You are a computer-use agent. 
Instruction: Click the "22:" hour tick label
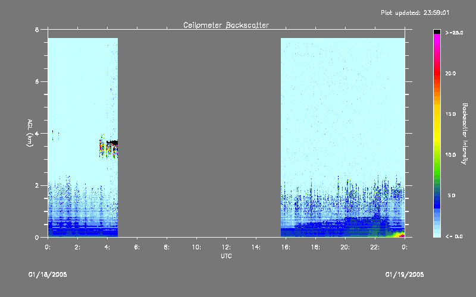[375, 247]
